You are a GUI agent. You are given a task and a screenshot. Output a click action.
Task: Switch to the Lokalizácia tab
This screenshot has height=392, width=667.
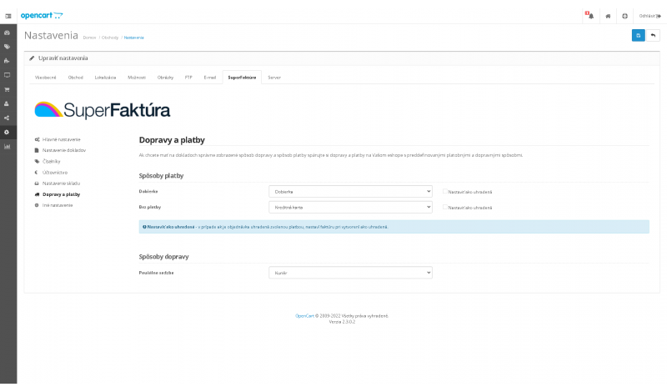tap(105, 77)
